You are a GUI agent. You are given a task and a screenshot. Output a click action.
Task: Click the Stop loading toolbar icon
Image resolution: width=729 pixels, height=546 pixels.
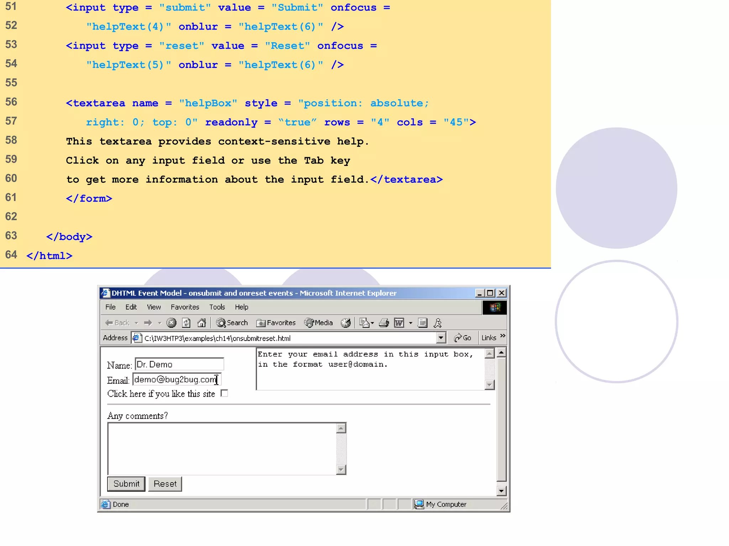(171, 323)
